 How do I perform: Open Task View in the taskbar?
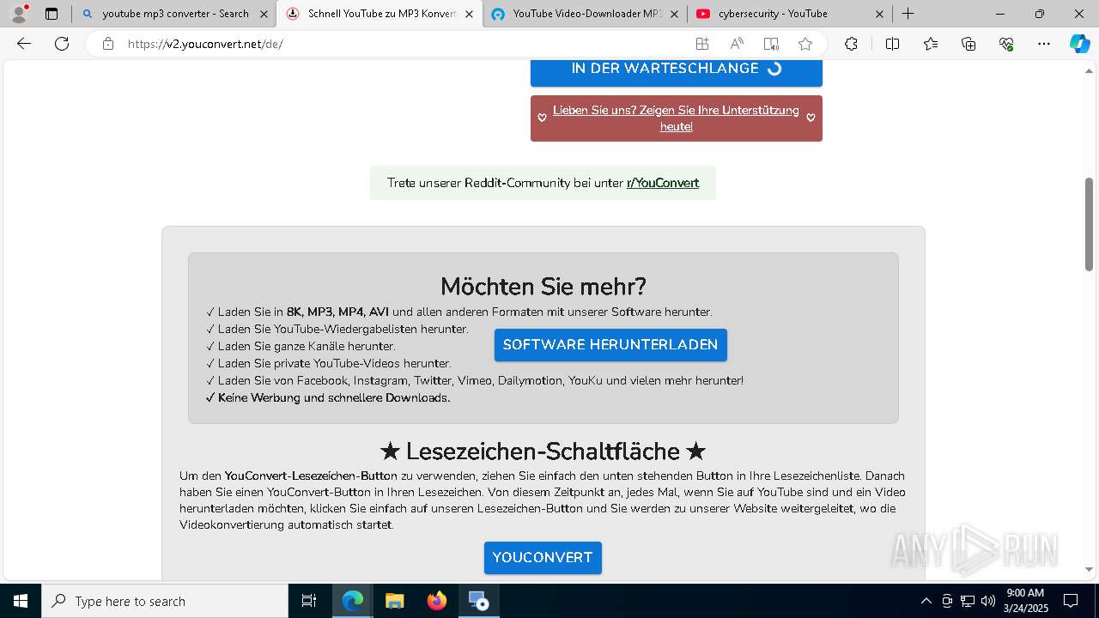pos(309,601)
